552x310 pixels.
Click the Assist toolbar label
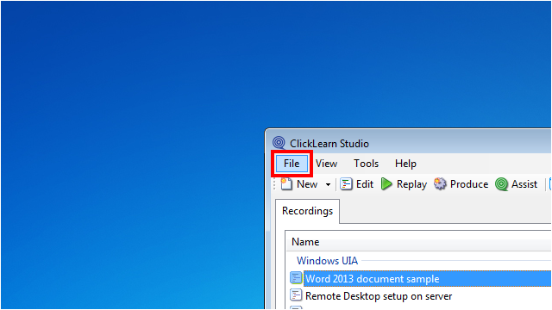pos(524,184)
